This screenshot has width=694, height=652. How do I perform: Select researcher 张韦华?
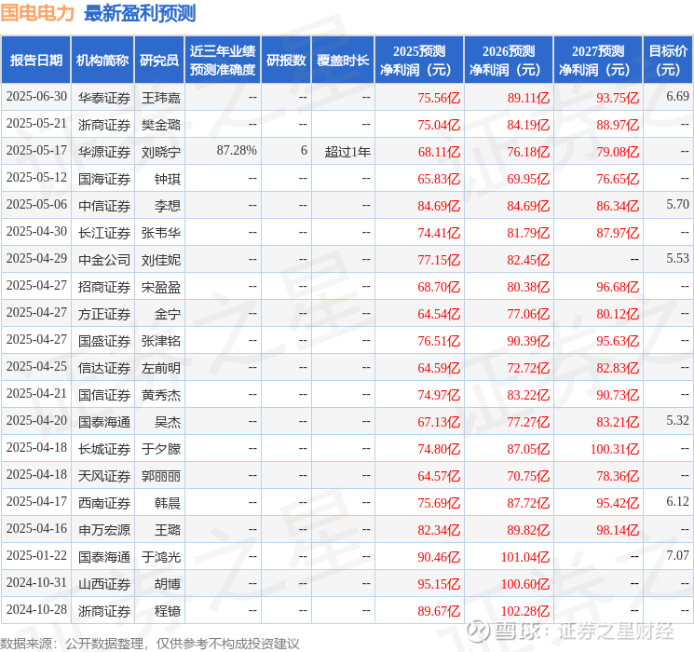pos(161,233)
